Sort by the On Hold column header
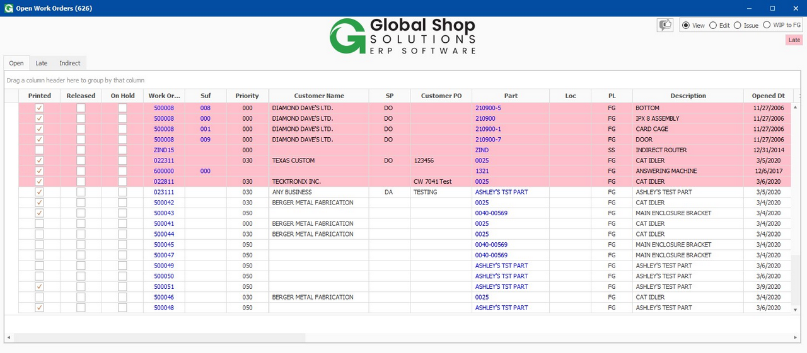The image size is (807, 353). point(122,96)
